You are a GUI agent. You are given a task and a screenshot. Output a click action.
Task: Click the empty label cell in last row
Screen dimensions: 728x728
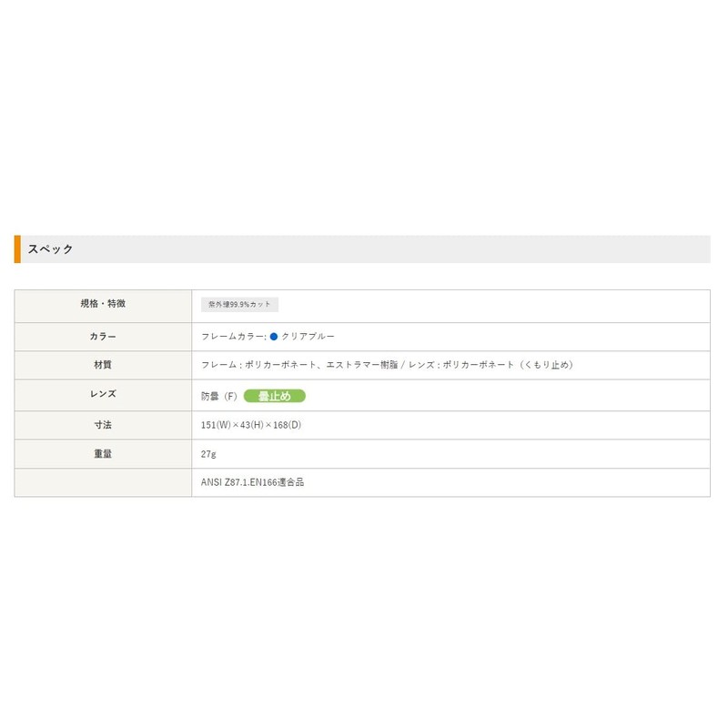tap(103, 482)
